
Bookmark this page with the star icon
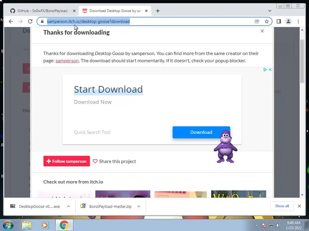point(267,21)
